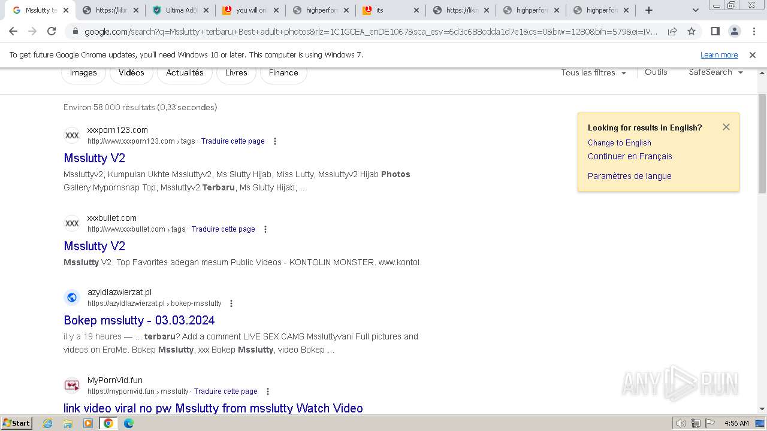Filter results by Finance
The width and height of the screenshot is (767, 431).
(283, 73)
